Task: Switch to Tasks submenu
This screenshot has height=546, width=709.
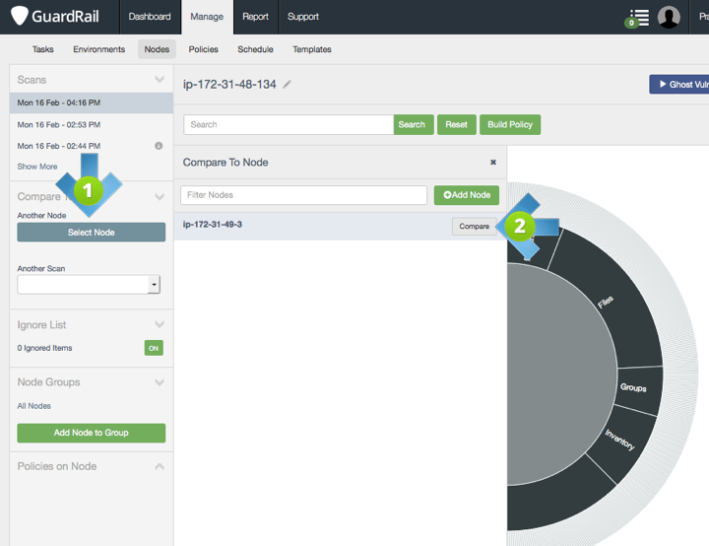Action: click(x=43, y=49)
